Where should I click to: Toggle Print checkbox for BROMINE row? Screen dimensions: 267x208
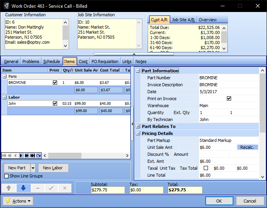pos(55,83)
